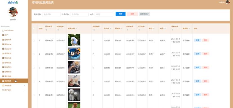Click the grid icon beside 取消预约
233x108 pixels.
3,67
